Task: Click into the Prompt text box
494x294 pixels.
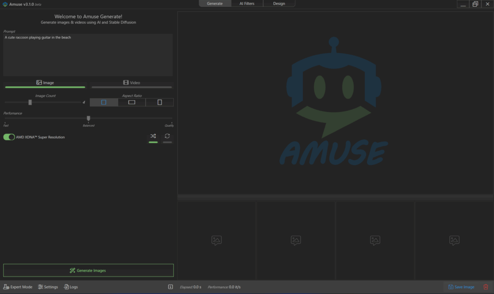Action: [88, 55]
